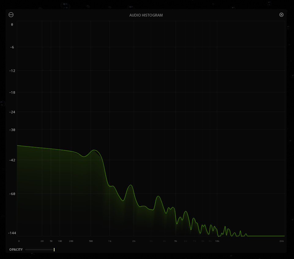
Task: Click the -30 dB axis label
Action: [12, 130]
